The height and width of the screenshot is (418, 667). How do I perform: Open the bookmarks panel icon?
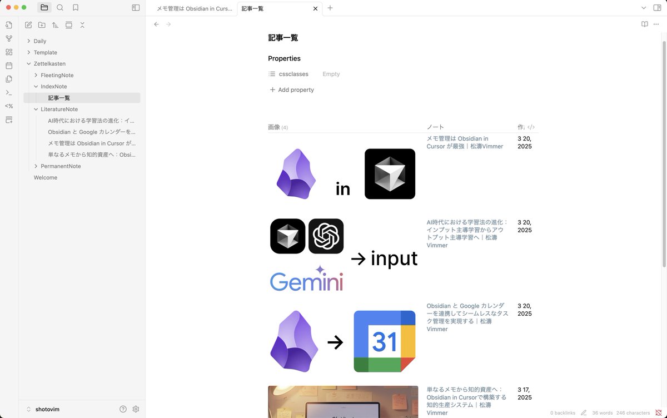pos(76,8)
